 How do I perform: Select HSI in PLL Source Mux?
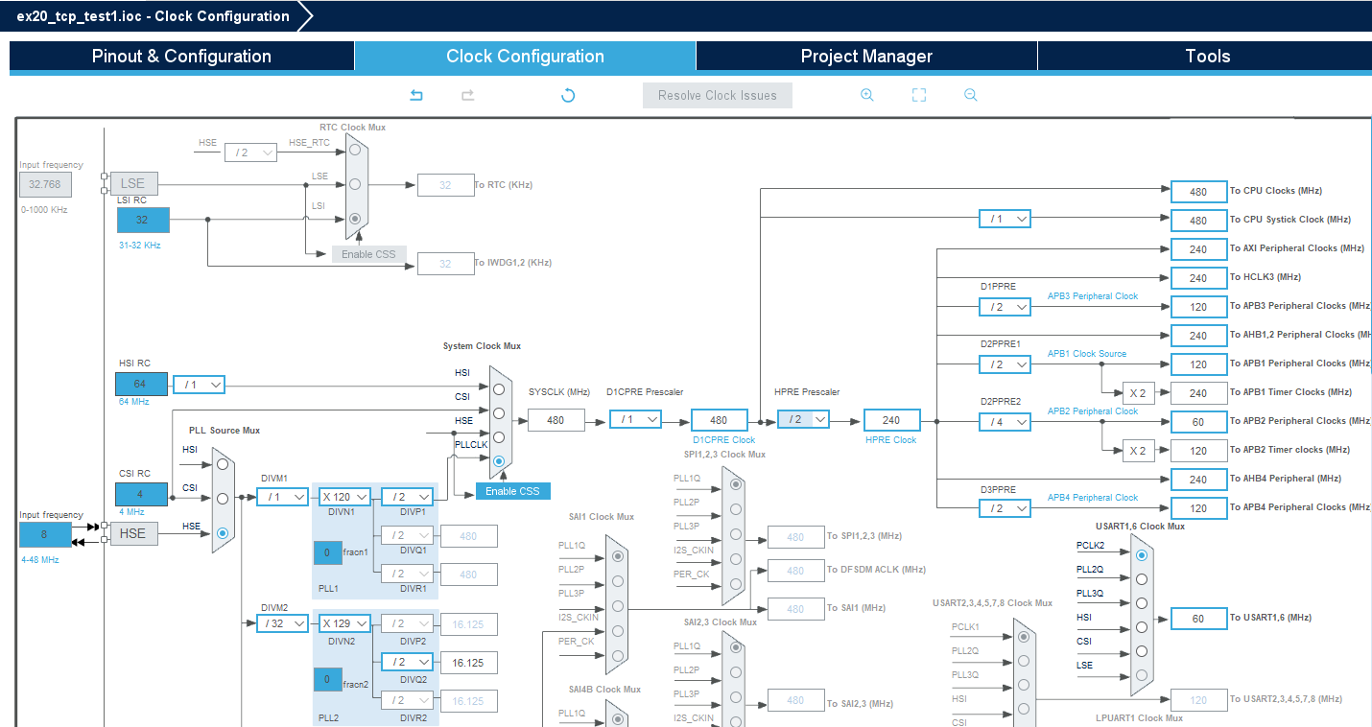tap(224, 463)
